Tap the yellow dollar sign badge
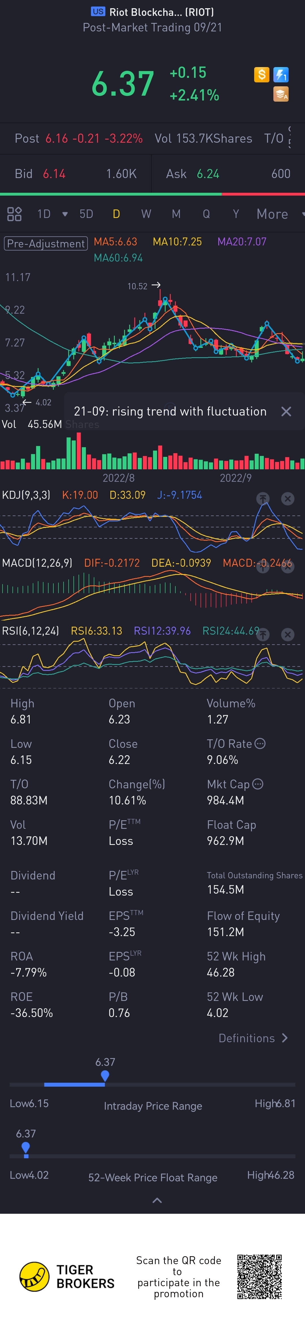 [x=262, y=75]
